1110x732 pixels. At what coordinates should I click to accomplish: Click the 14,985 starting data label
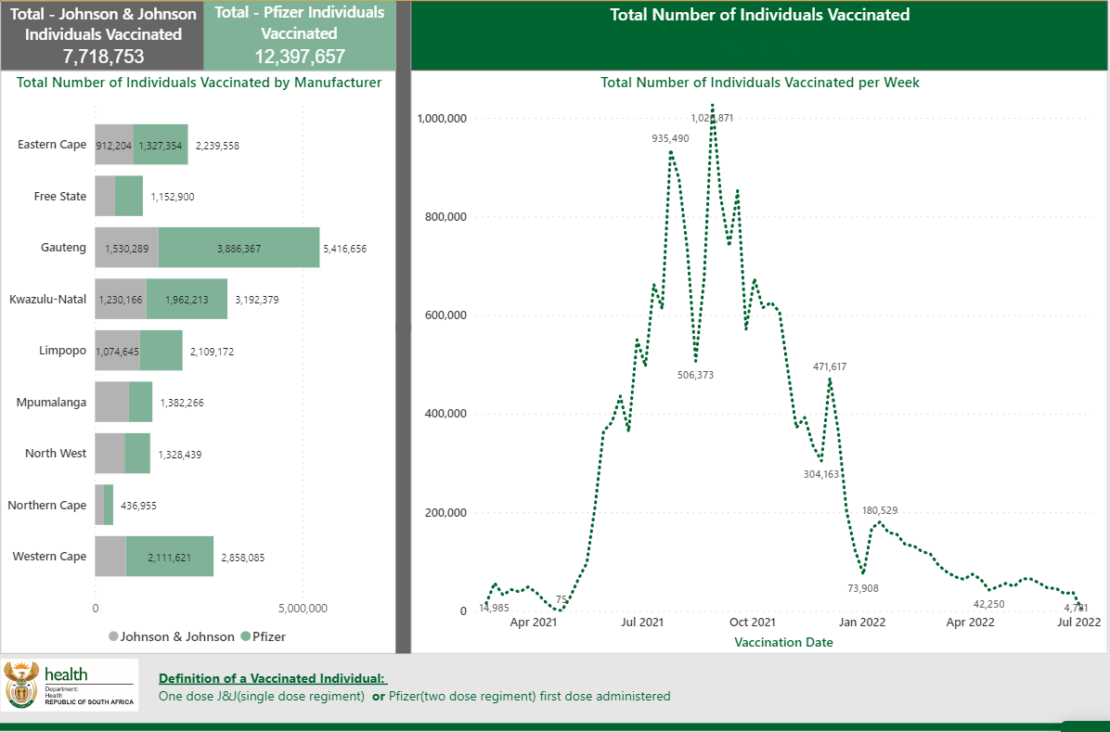pyautogui.click(x=494, y=608)
